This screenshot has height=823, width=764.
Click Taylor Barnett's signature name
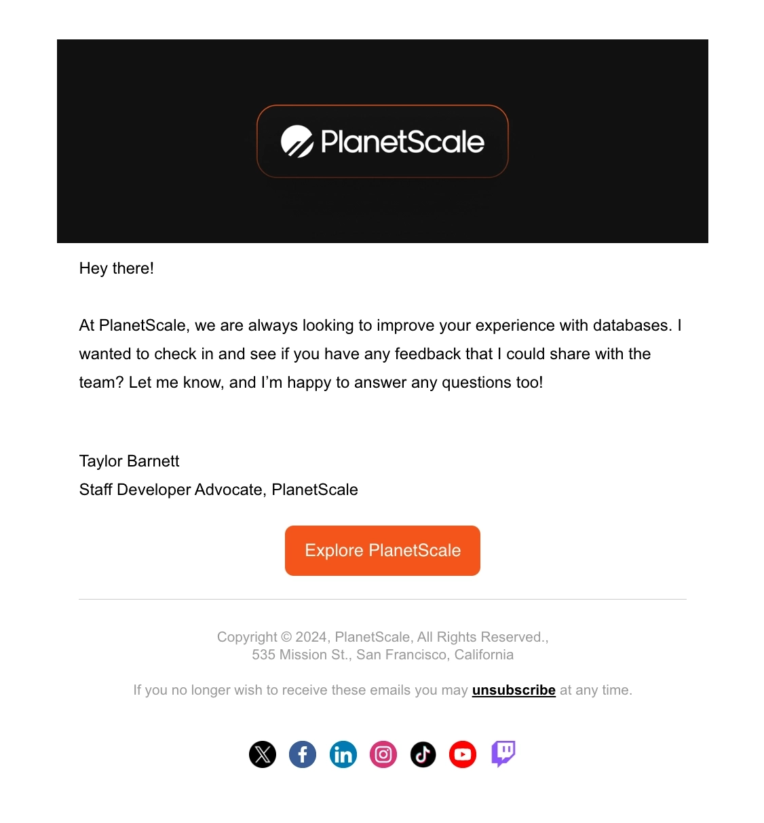129,461
